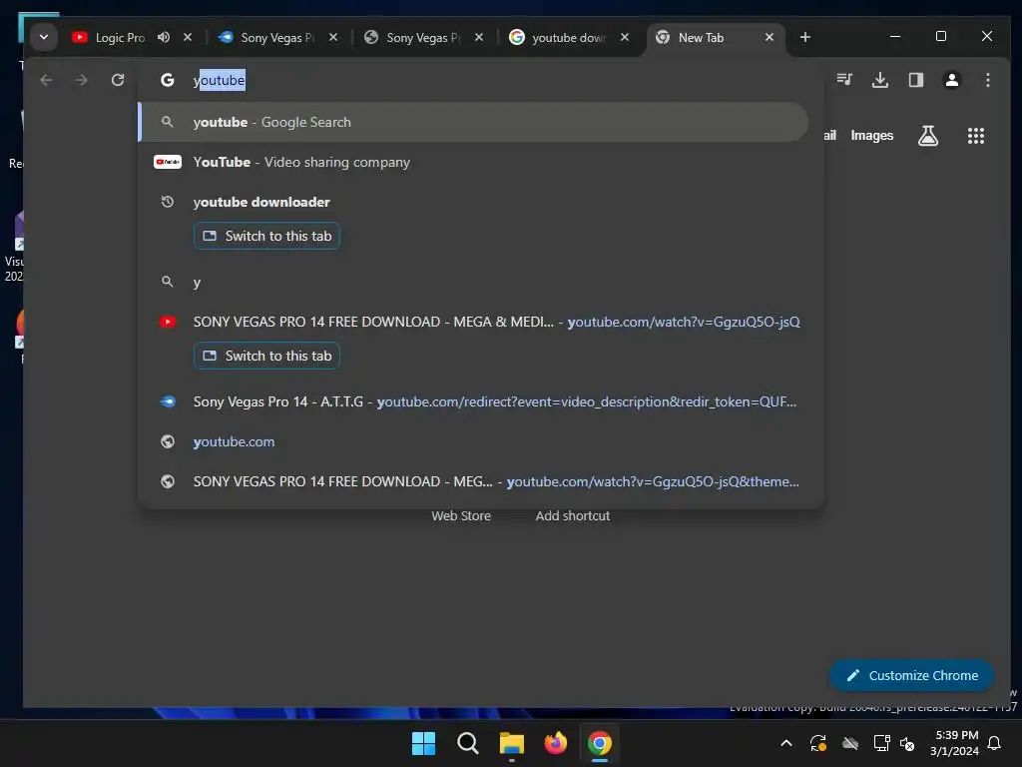
Task: Open the notifications bell icon
Action: [x=995, y=743]
